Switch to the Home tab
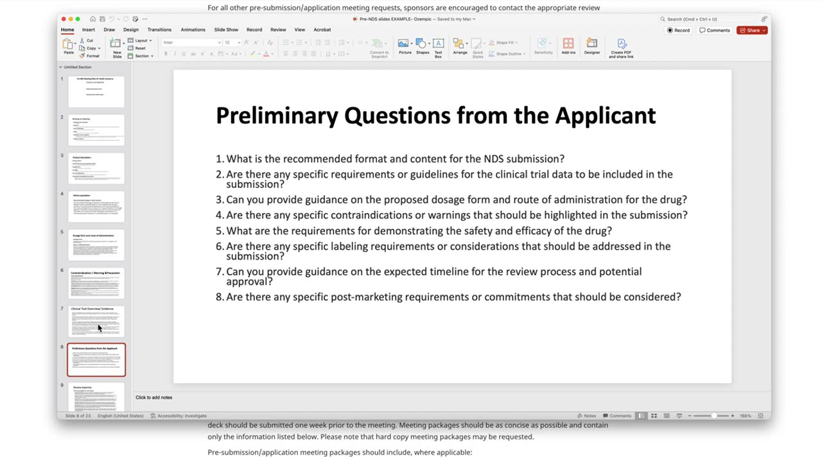This screenshot has width=822, height=462. coord(67,30)
